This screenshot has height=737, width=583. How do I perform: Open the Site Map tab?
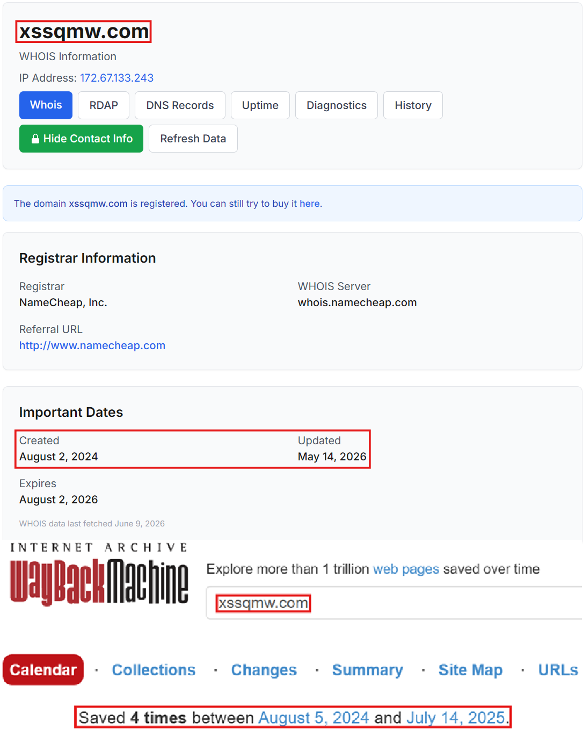click(470, 670)
